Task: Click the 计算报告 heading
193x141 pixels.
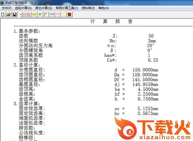Action: tap(111, 21)
